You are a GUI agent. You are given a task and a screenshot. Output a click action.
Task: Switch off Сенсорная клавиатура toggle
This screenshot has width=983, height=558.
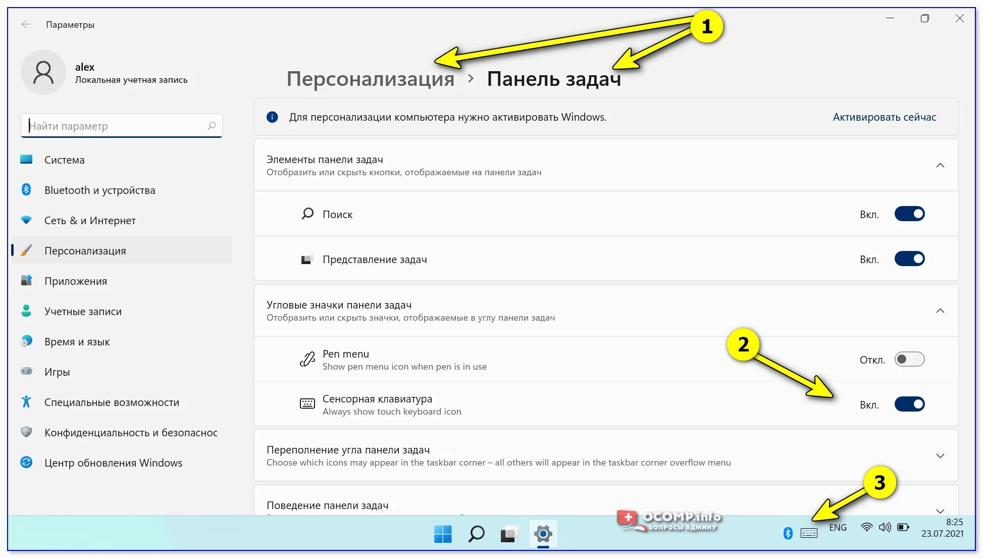909,404
